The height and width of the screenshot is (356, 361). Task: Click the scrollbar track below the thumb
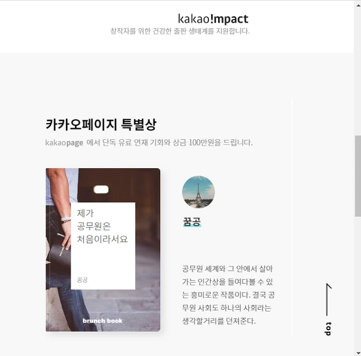click(x=358, y=283)
